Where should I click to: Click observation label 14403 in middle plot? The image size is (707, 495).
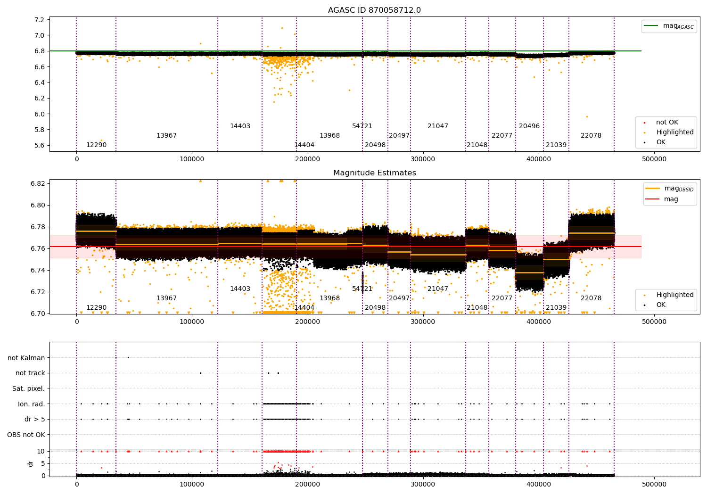point(240,289)
